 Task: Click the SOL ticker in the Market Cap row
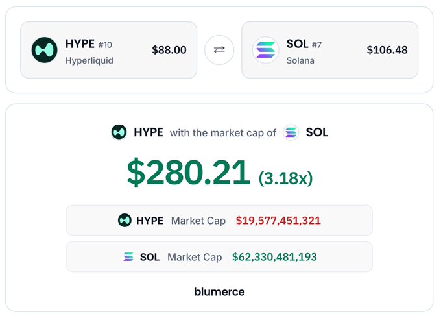coord(150,257)
